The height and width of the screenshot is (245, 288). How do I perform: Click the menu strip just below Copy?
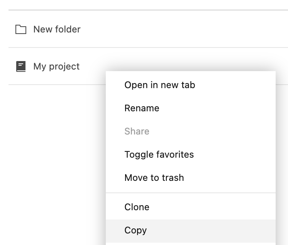click(191, 243)
